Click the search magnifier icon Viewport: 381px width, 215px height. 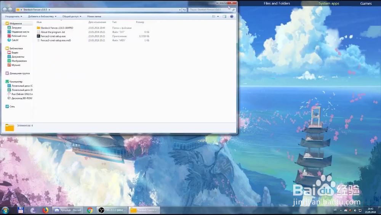[234, 10]
